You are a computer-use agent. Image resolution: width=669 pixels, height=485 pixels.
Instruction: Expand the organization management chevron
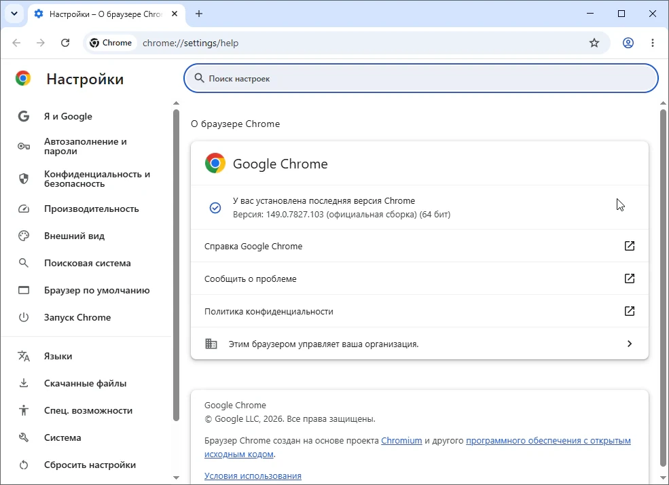coord(630,344)
